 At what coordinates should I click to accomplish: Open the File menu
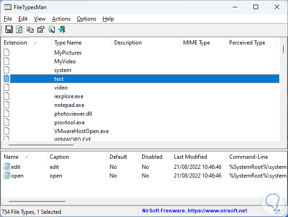(x=8, y=19)
